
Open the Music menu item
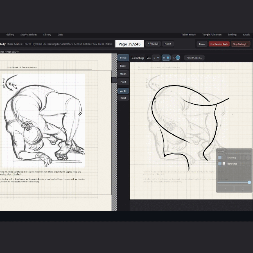point(246,35)
